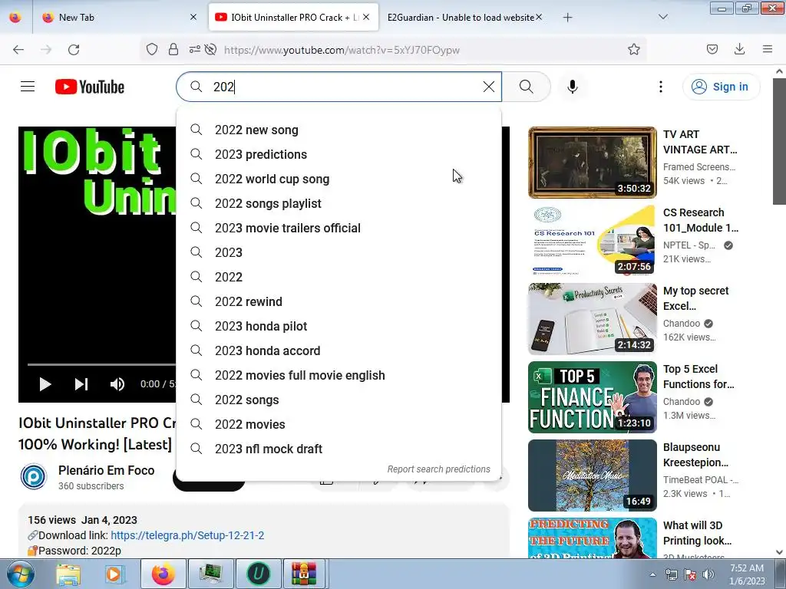Screen dimensions: 786x589
Task: Choose suggestion 2023 predictions
Action: [339, 154]
